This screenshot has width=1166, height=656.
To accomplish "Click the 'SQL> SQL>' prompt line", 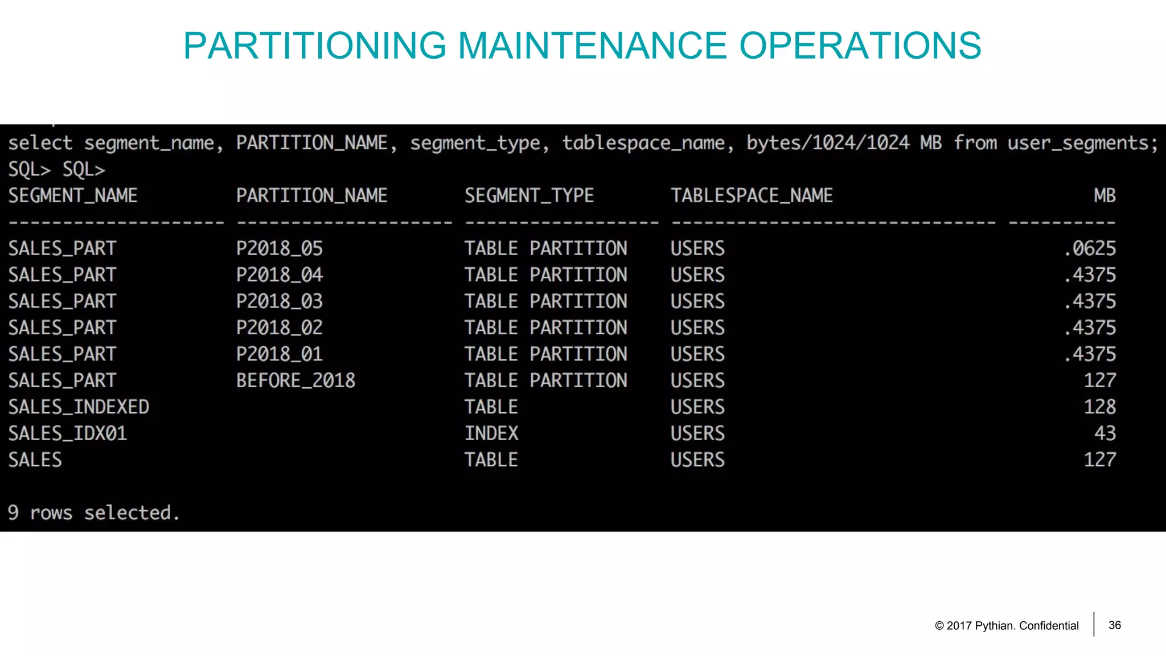I will (x=56, y=170).
